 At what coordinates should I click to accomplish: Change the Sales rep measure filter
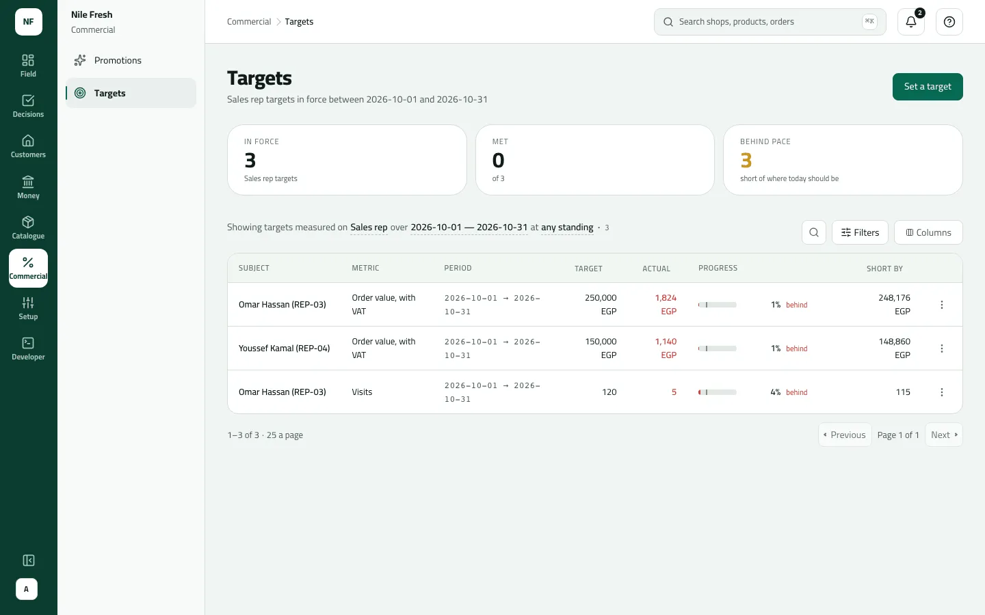tap(369, 228)
